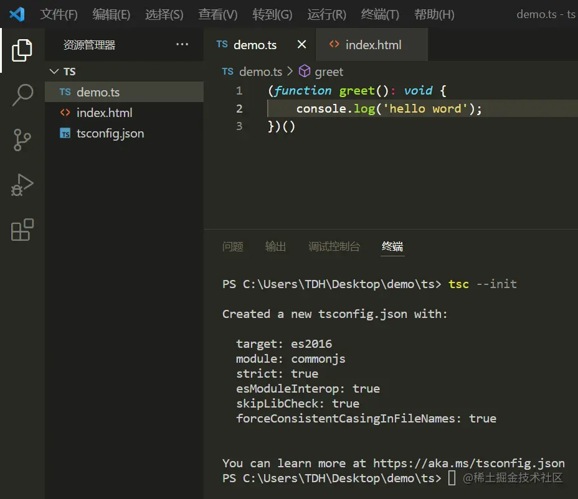
Task: Click the tsconfig.json file icon
Action: (65, 133)
